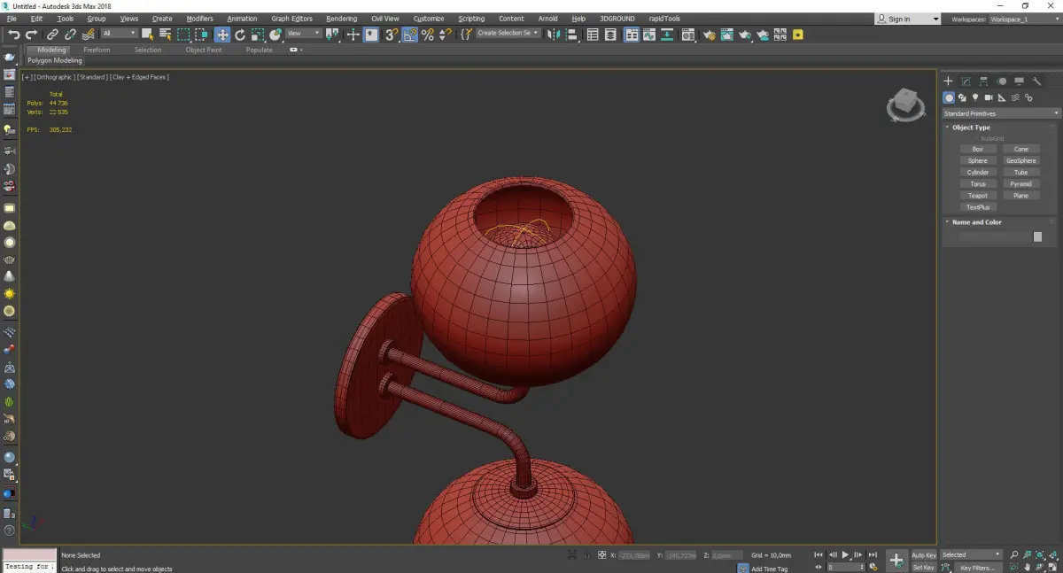Click the object color swatch
1063x573 pixels.
click(1037, 237)
